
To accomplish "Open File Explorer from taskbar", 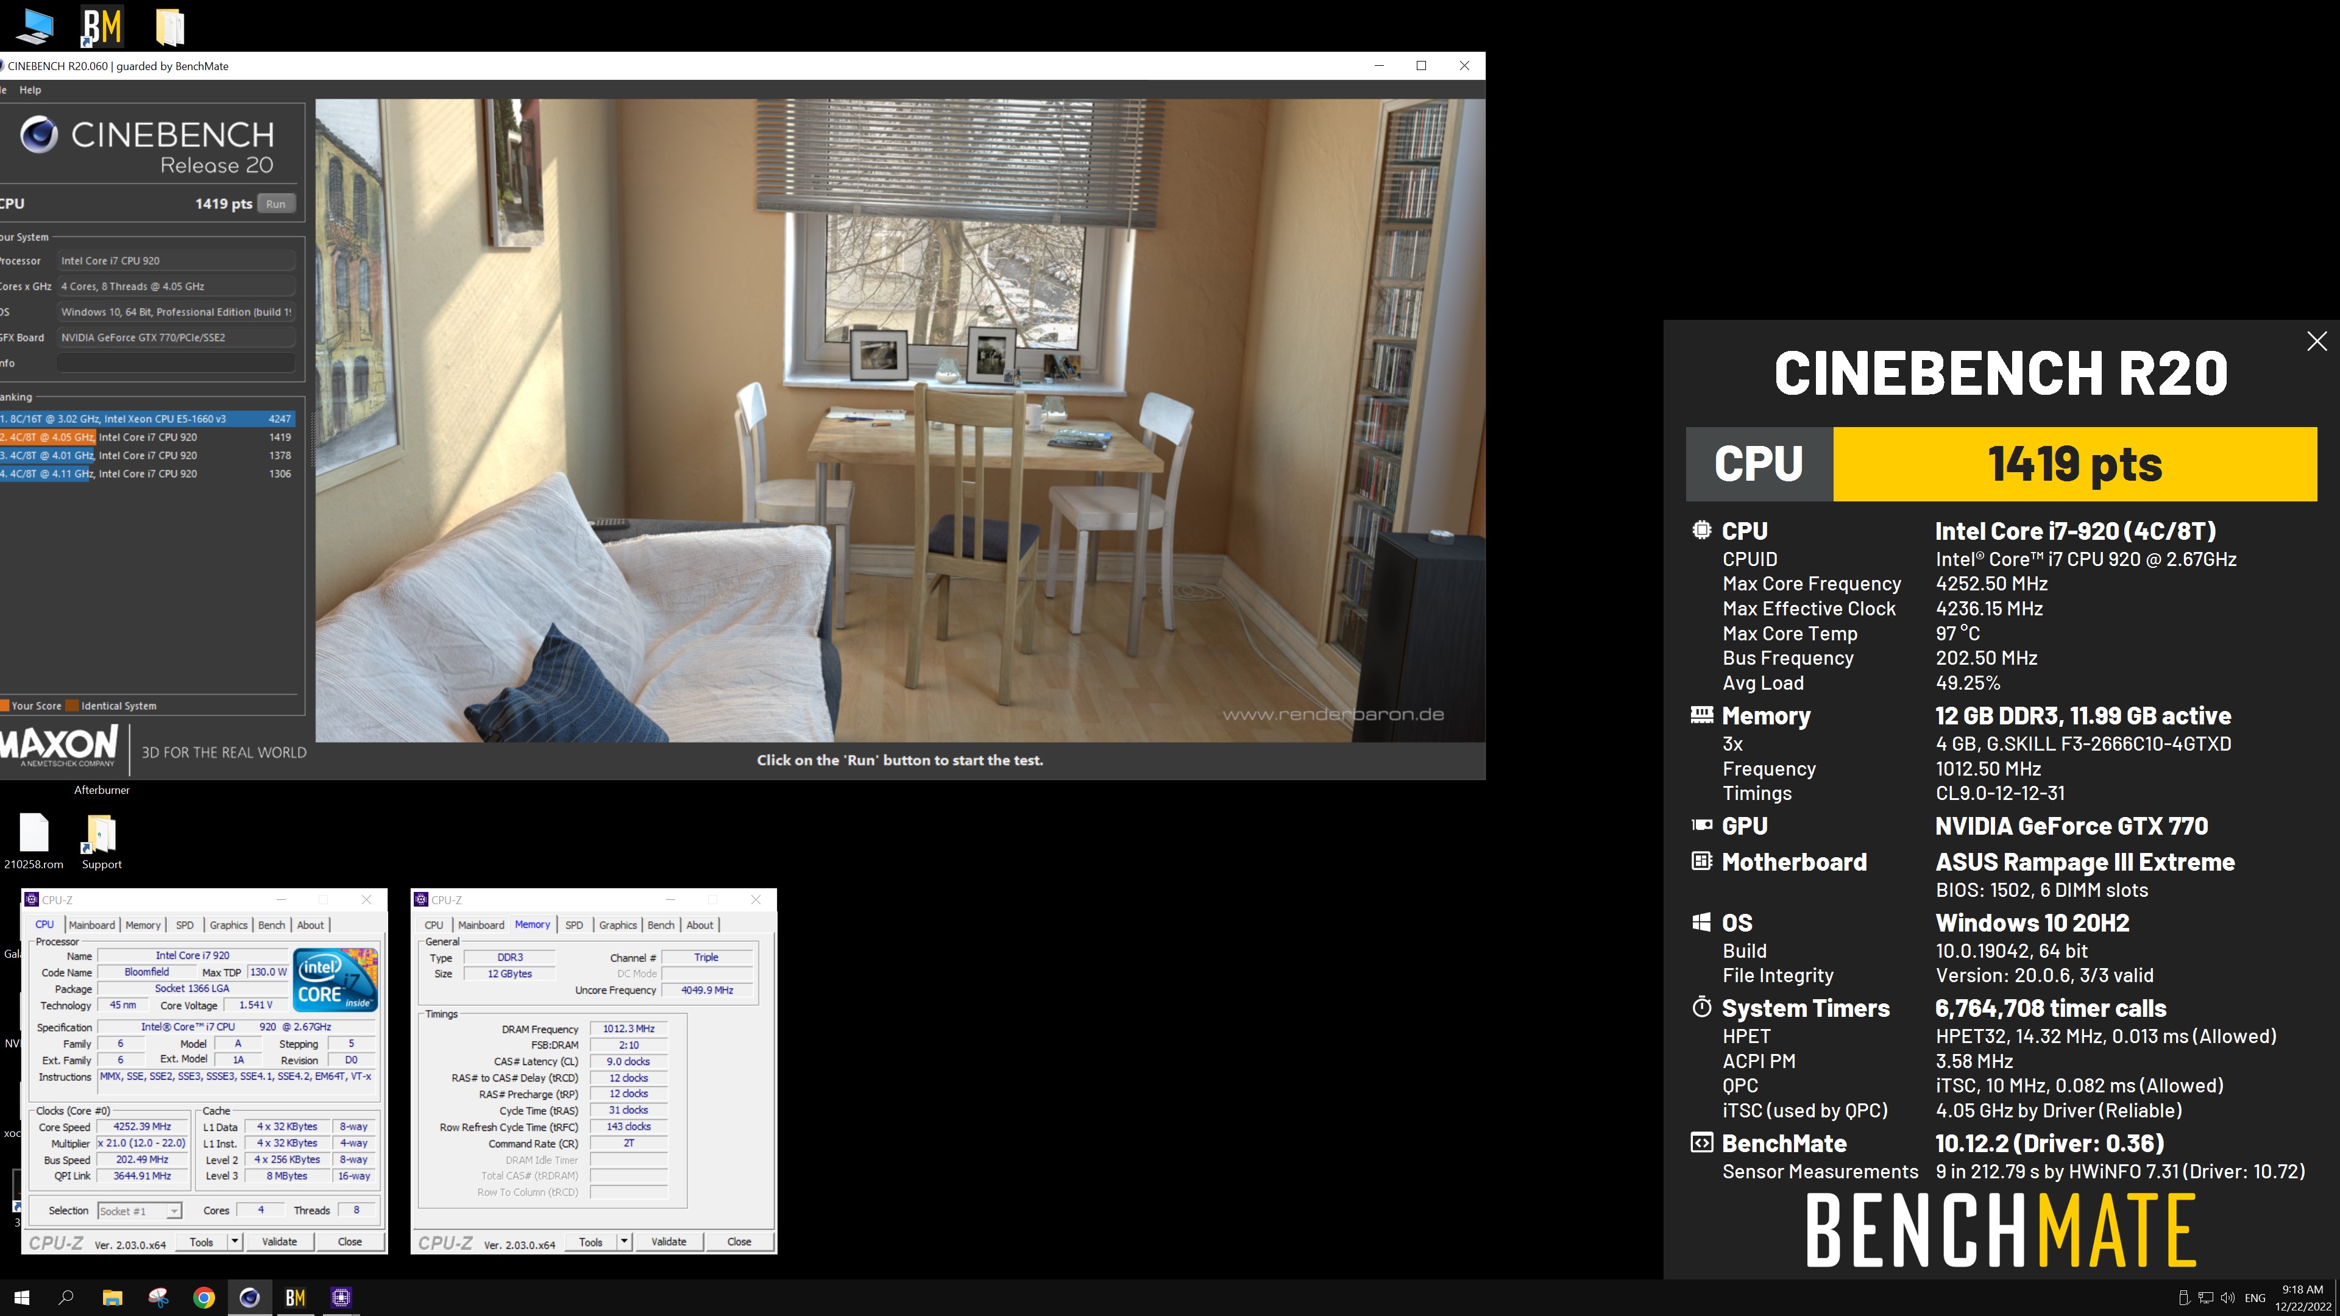I will [x=112, y=1298].
